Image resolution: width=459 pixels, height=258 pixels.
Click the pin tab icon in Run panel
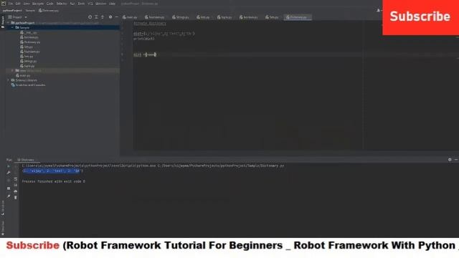[9, 196]
